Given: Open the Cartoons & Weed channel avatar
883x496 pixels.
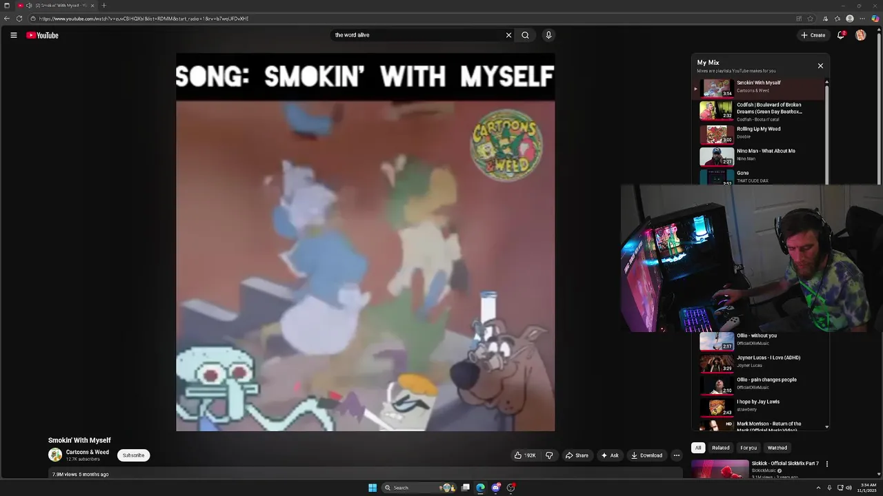Looking at the screenshot, I should coord(55,455).
